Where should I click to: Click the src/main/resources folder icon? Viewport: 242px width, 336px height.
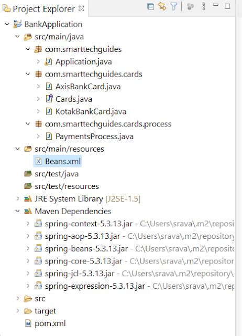28,149
